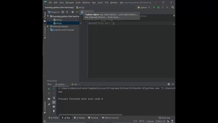Click the ex2.py breadcrumb in navigation bar
Viewport: 218px width, 123px height.
point(80,8)
